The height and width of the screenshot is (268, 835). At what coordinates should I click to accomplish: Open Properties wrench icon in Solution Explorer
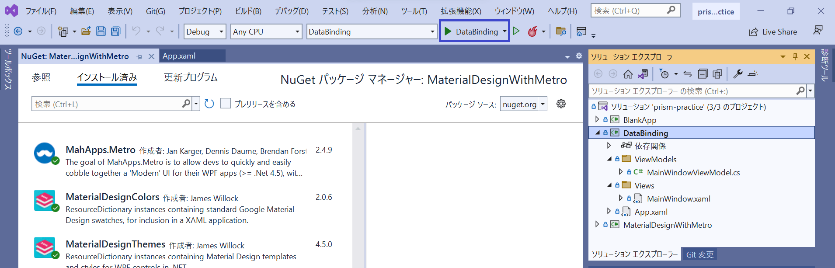click(x=738, y=74)
